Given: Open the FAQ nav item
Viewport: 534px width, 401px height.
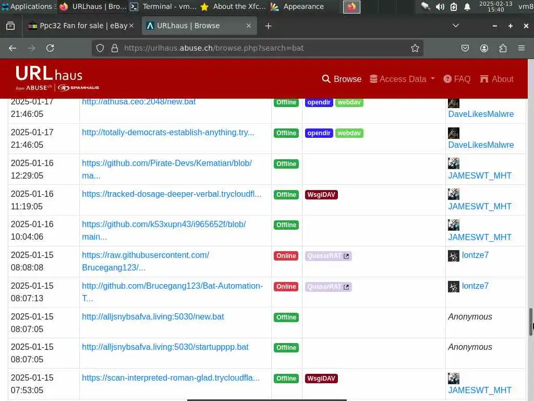Looking at the screenshot, I should coord(457,79).
